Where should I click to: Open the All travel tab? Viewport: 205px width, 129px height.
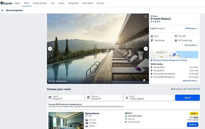click(100, 3)
